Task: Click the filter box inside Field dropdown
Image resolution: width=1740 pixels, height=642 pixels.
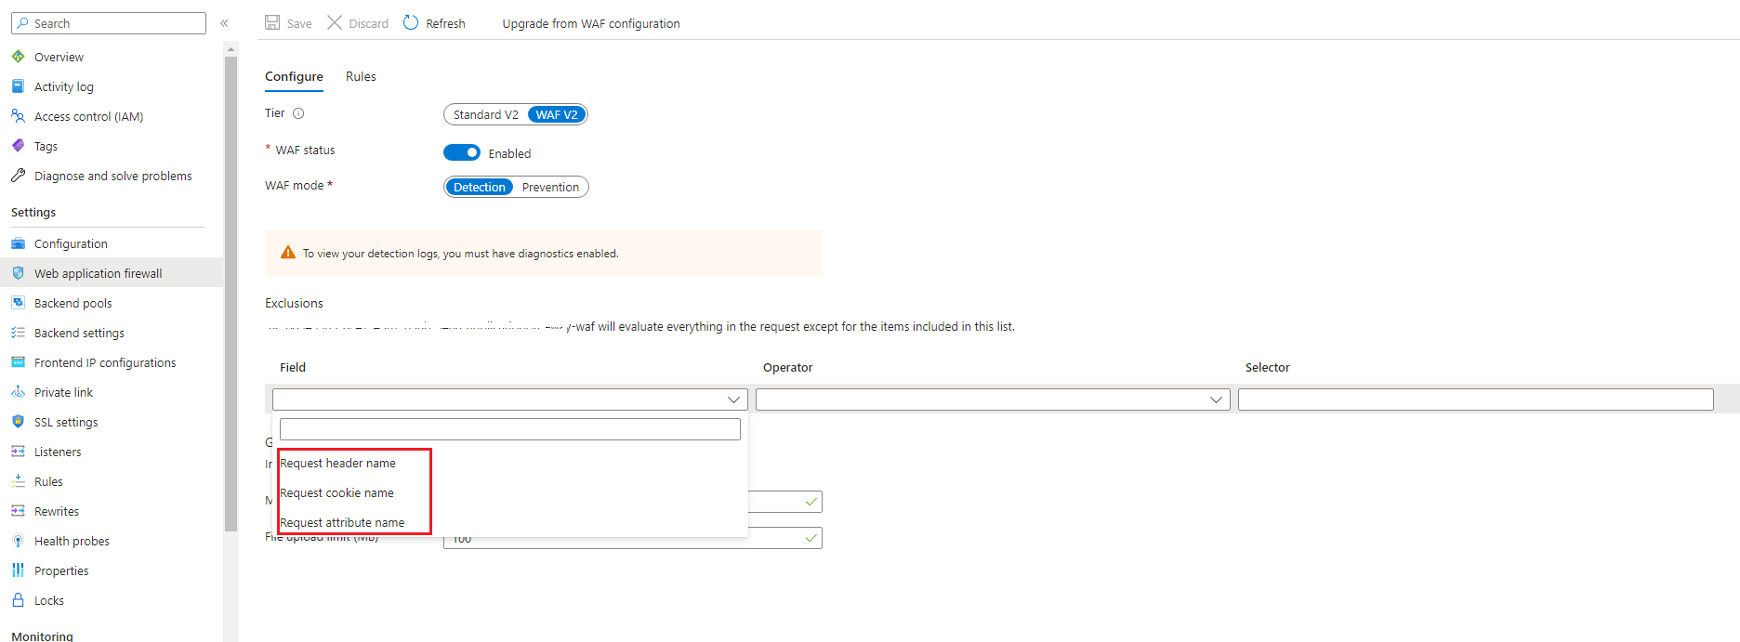Action: (510, 429)
